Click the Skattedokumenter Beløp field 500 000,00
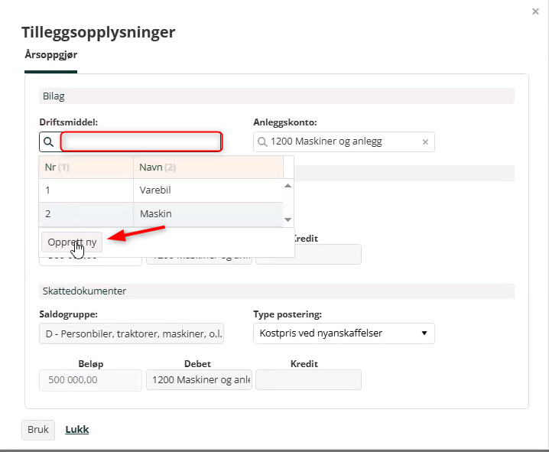This screenshot has height=452, width=549. 90,380
